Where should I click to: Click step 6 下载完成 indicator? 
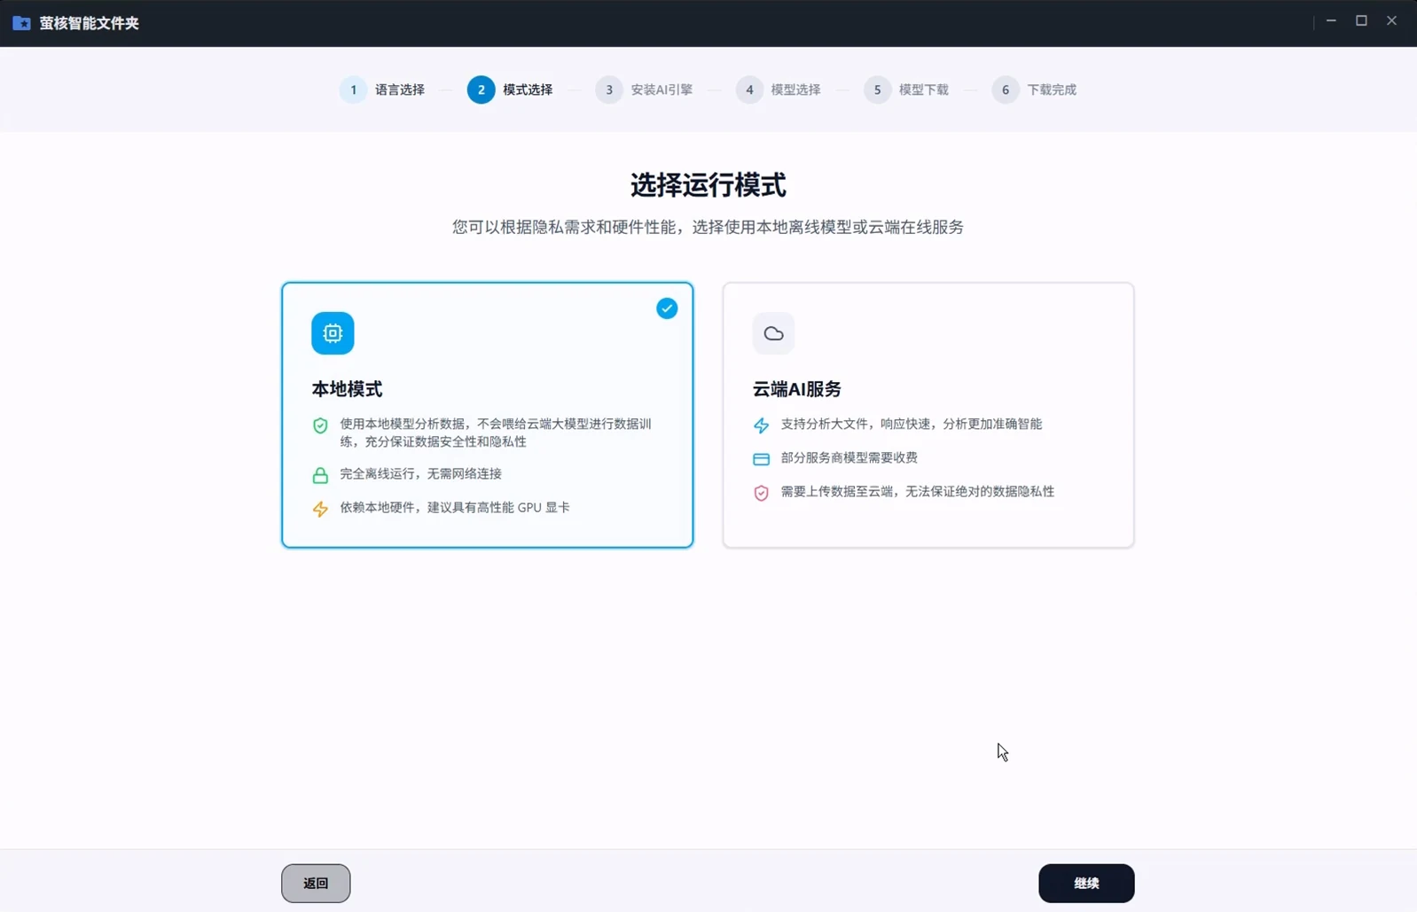[x=1034, y=90]
